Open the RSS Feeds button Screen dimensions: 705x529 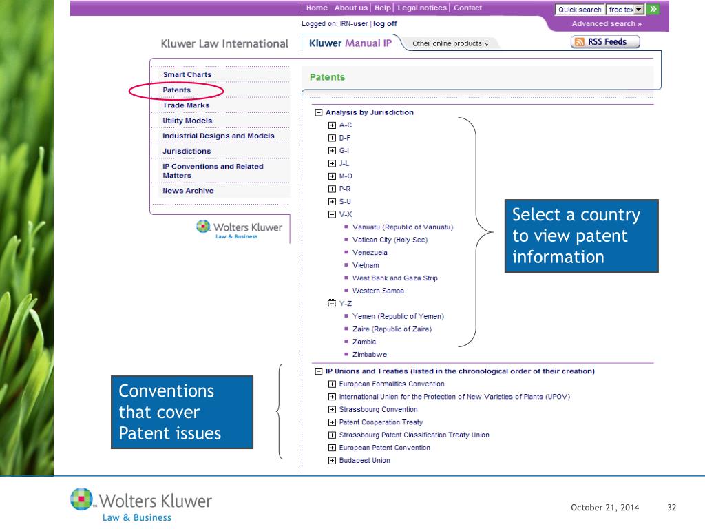click(x=605, y=42)
